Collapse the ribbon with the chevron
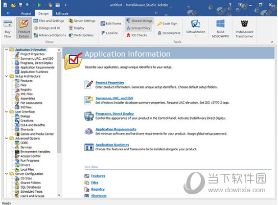 click(272, 42)
